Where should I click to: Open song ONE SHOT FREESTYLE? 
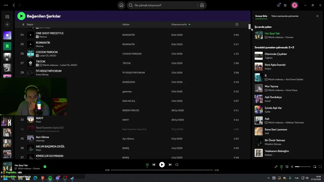[50, 33]
